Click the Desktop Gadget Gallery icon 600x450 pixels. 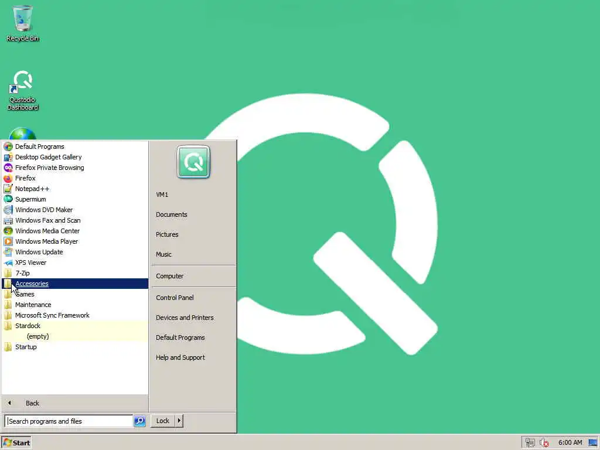(x=8, y=157)
